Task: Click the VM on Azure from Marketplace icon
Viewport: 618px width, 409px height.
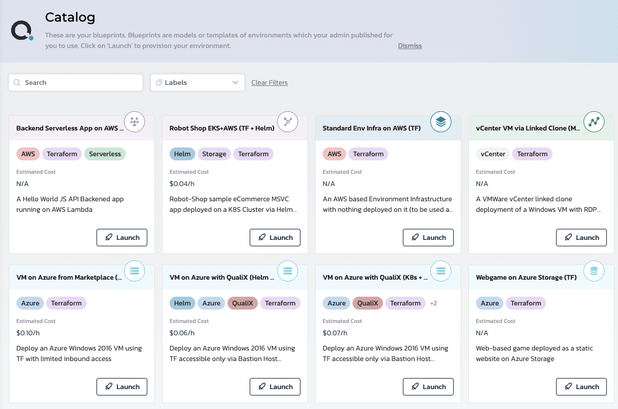Action: click(x=134, y=271)
